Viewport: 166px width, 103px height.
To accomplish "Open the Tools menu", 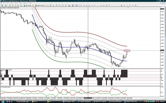I will pyautogui.click(x=20, y=3).
